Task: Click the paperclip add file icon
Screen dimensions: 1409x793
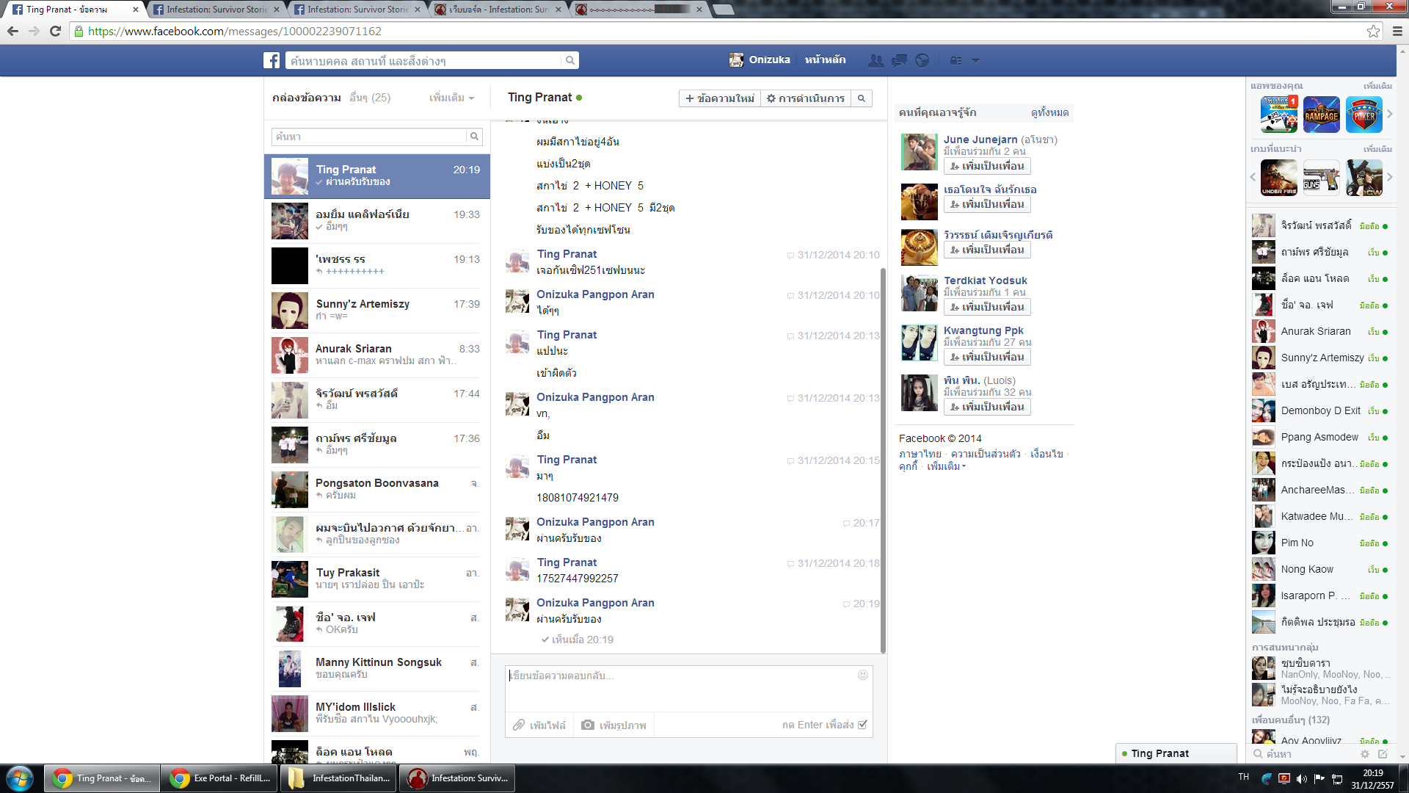Action: click(519, 725)
